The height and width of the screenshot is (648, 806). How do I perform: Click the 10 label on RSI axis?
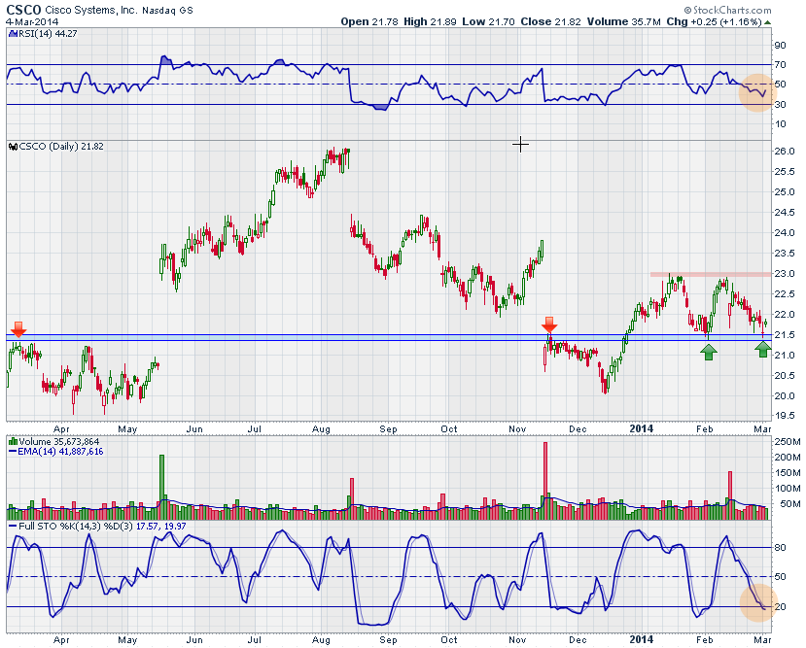click(x=780, y=123)
